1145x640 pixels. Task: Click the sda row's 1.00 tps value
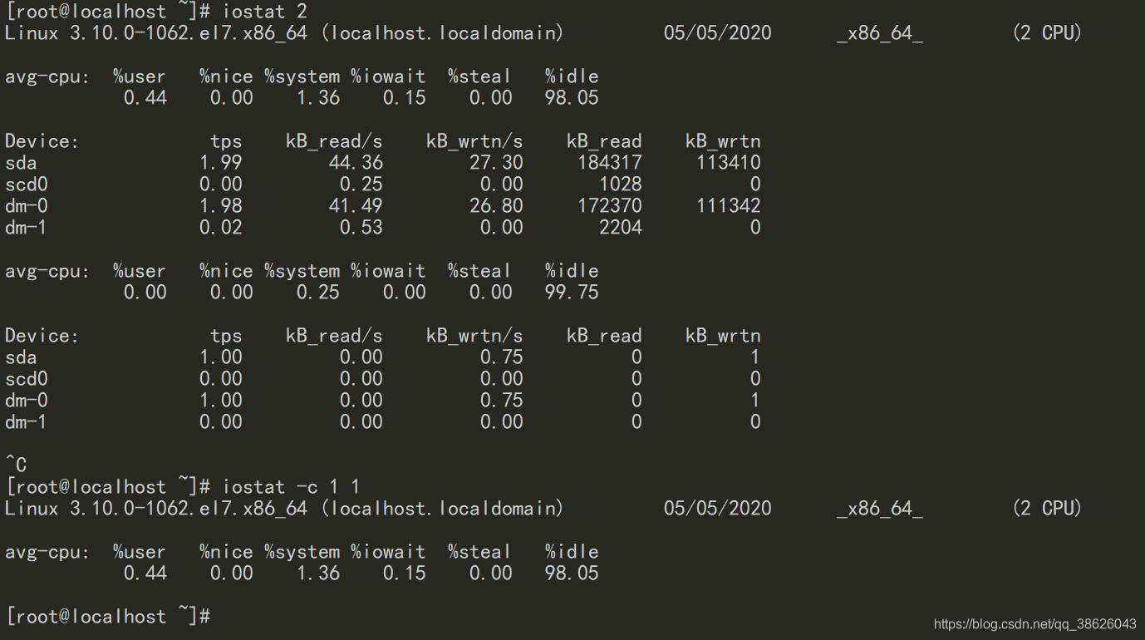coord(221,357)
